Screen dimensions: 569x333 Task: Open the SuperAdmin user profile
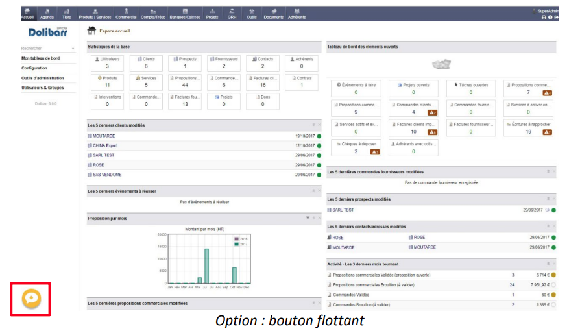point(547,11)
